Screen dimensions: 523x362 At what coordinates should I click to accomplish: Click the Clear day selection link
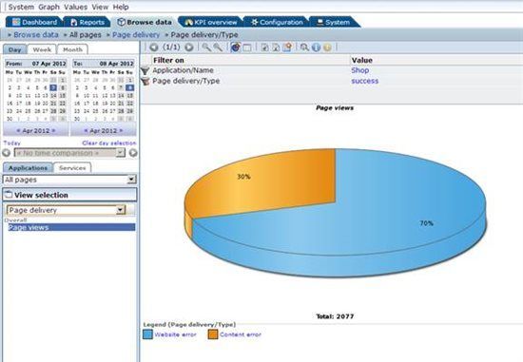109,143
